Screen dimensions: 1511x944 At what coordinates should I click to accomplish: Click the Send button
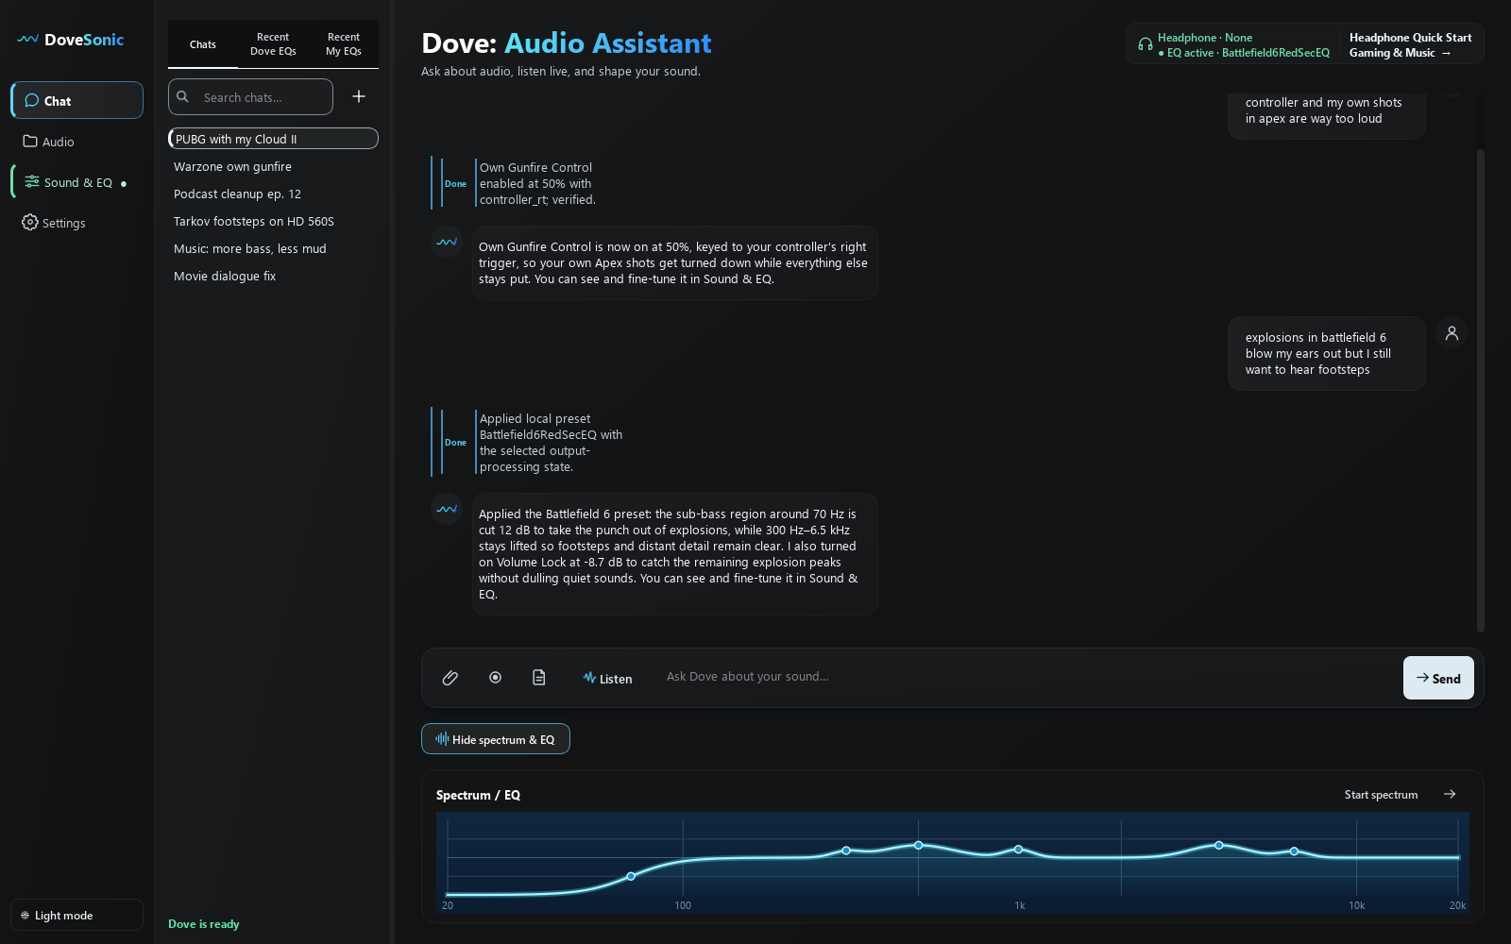click(x=1438, y=678)
